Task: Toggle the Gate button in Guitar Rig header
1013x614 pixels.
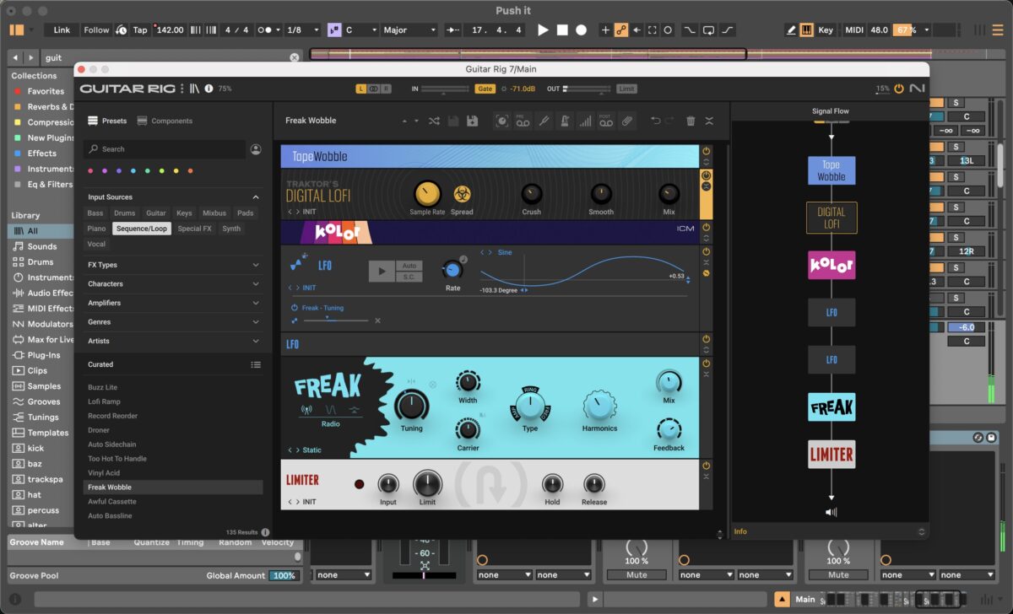Action: pyautogui.click(x=485, y=89)
